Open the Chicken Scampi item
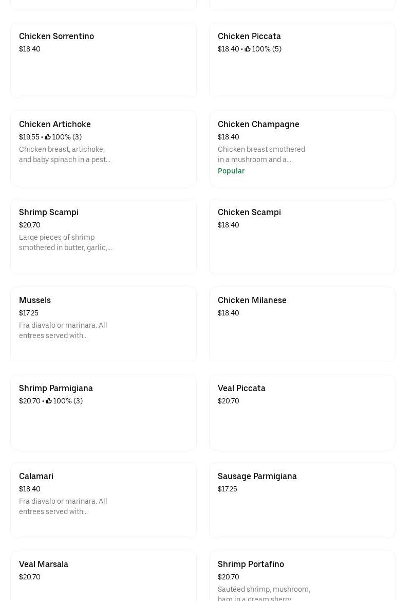This screenshot has height=601, width=413. coord(249,213)
